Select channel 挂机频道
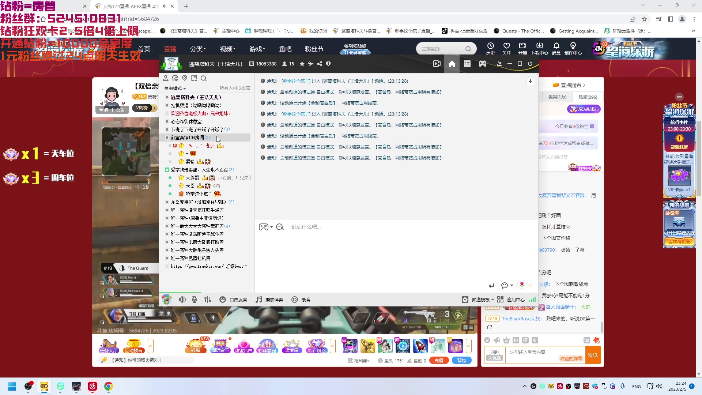 pos(196,105)
